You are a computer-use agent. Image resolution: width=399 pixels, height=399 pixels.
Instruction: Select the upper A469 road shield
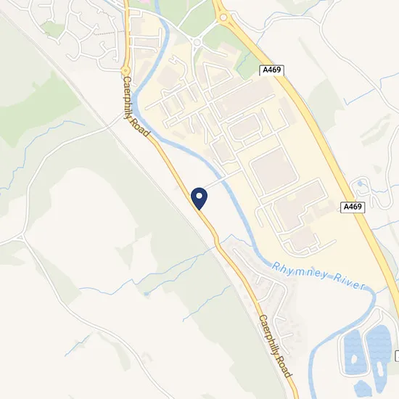coord(272,70)
